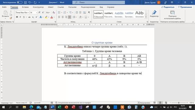Click the Save icon in title bar
Viewport: 195px width, 110px height.
pos(25,2)
